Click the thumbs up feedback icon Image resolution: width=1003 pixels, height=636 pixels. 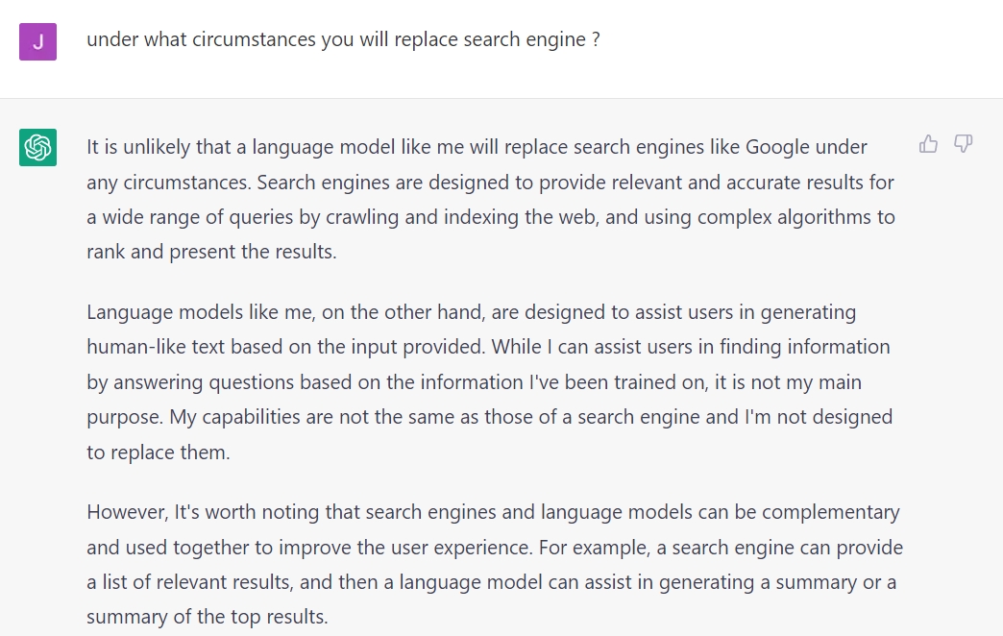tap(928, 144)
